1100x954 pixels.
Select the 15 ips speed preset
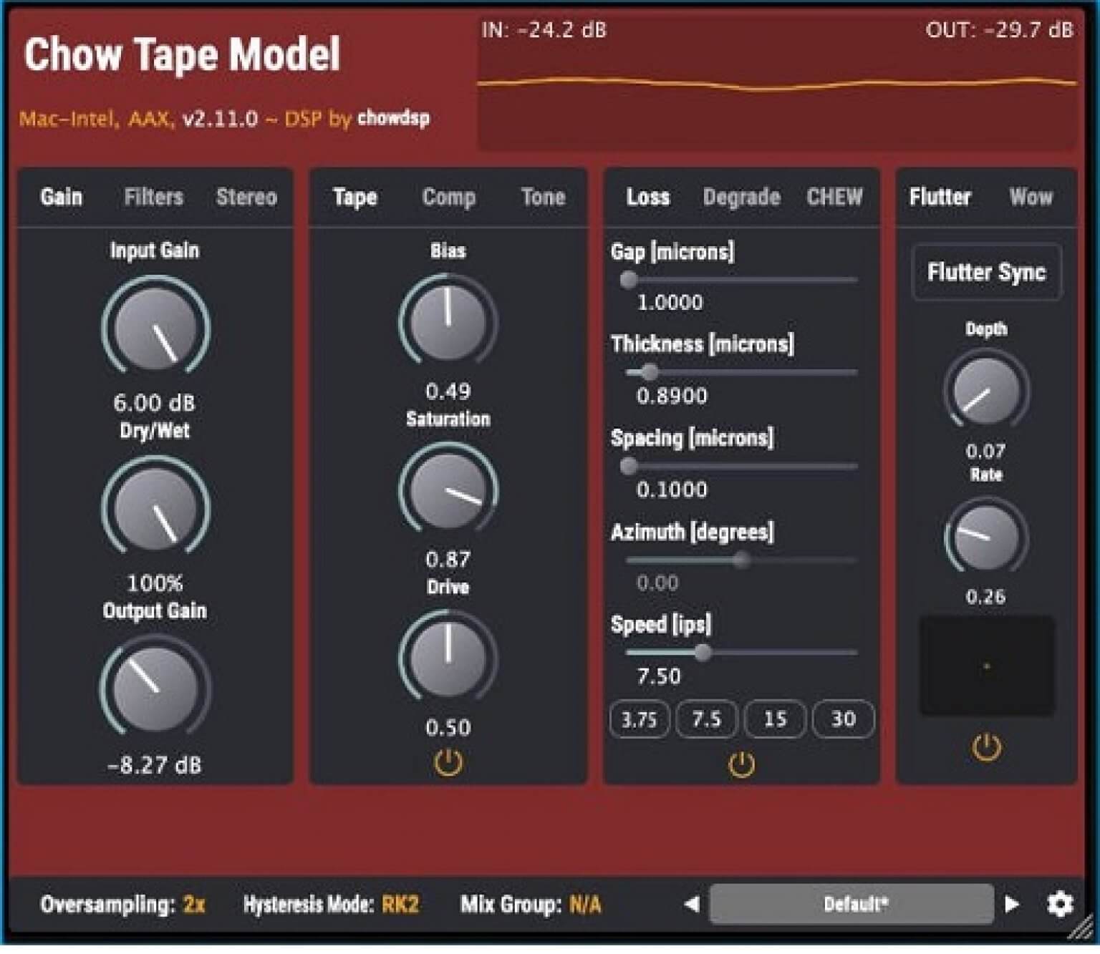(775, 720)
